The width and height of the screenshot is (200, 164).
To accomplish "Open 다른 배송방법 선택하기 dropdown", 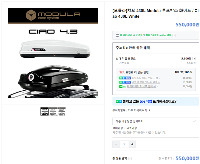I will [x=156, y=121].
